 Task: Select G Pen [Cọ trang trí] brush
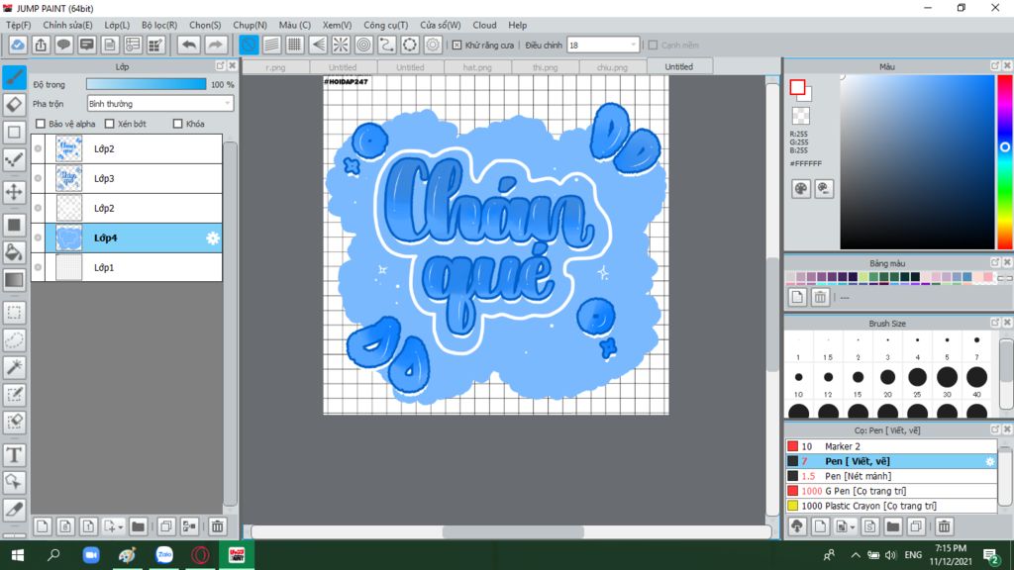pos(891,491)
